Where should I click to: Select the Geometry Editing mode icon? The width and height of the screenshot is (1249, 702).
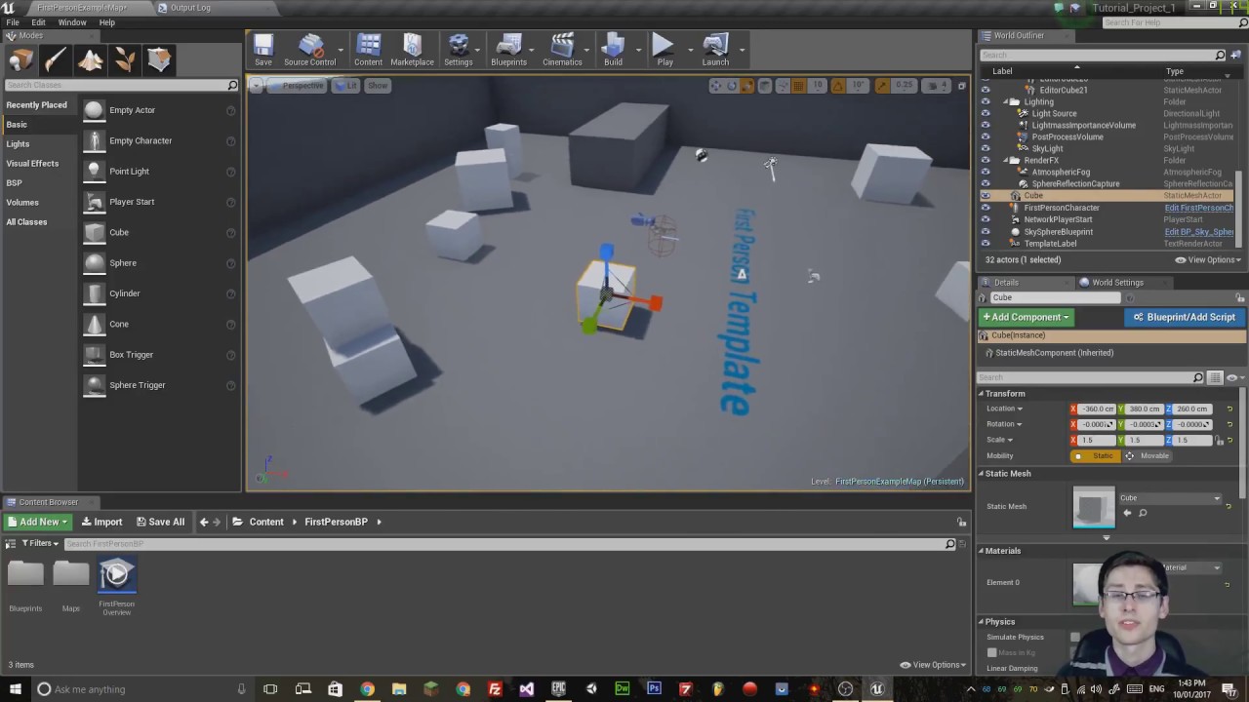pos(159,60)
